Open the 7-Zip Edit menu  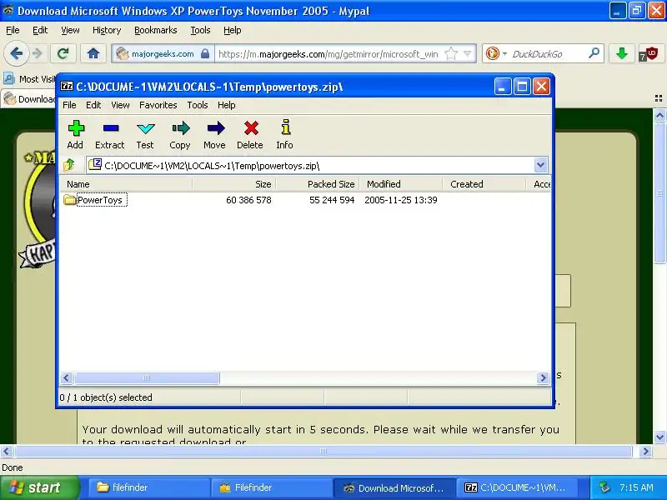[93, 105]
